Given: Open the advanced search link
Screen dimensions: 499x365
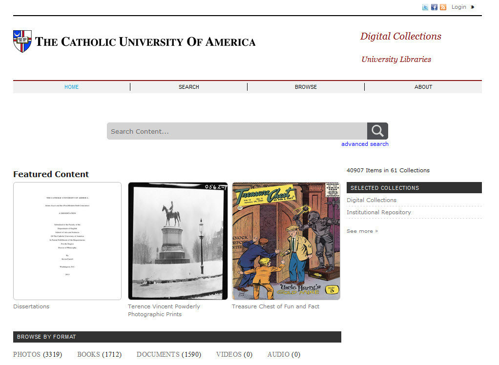Looking at the screenshot, I should [365, 144].
